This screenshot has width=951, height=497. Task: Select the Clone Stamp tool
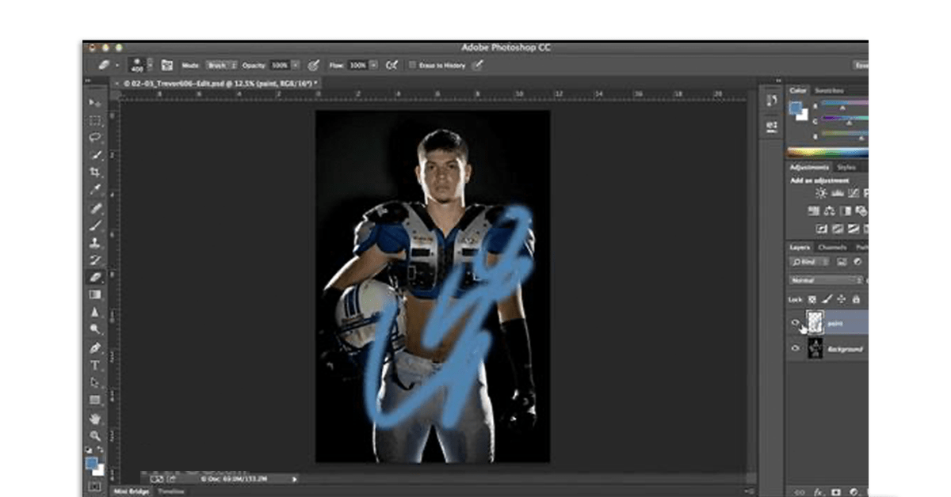coord(95,243)
